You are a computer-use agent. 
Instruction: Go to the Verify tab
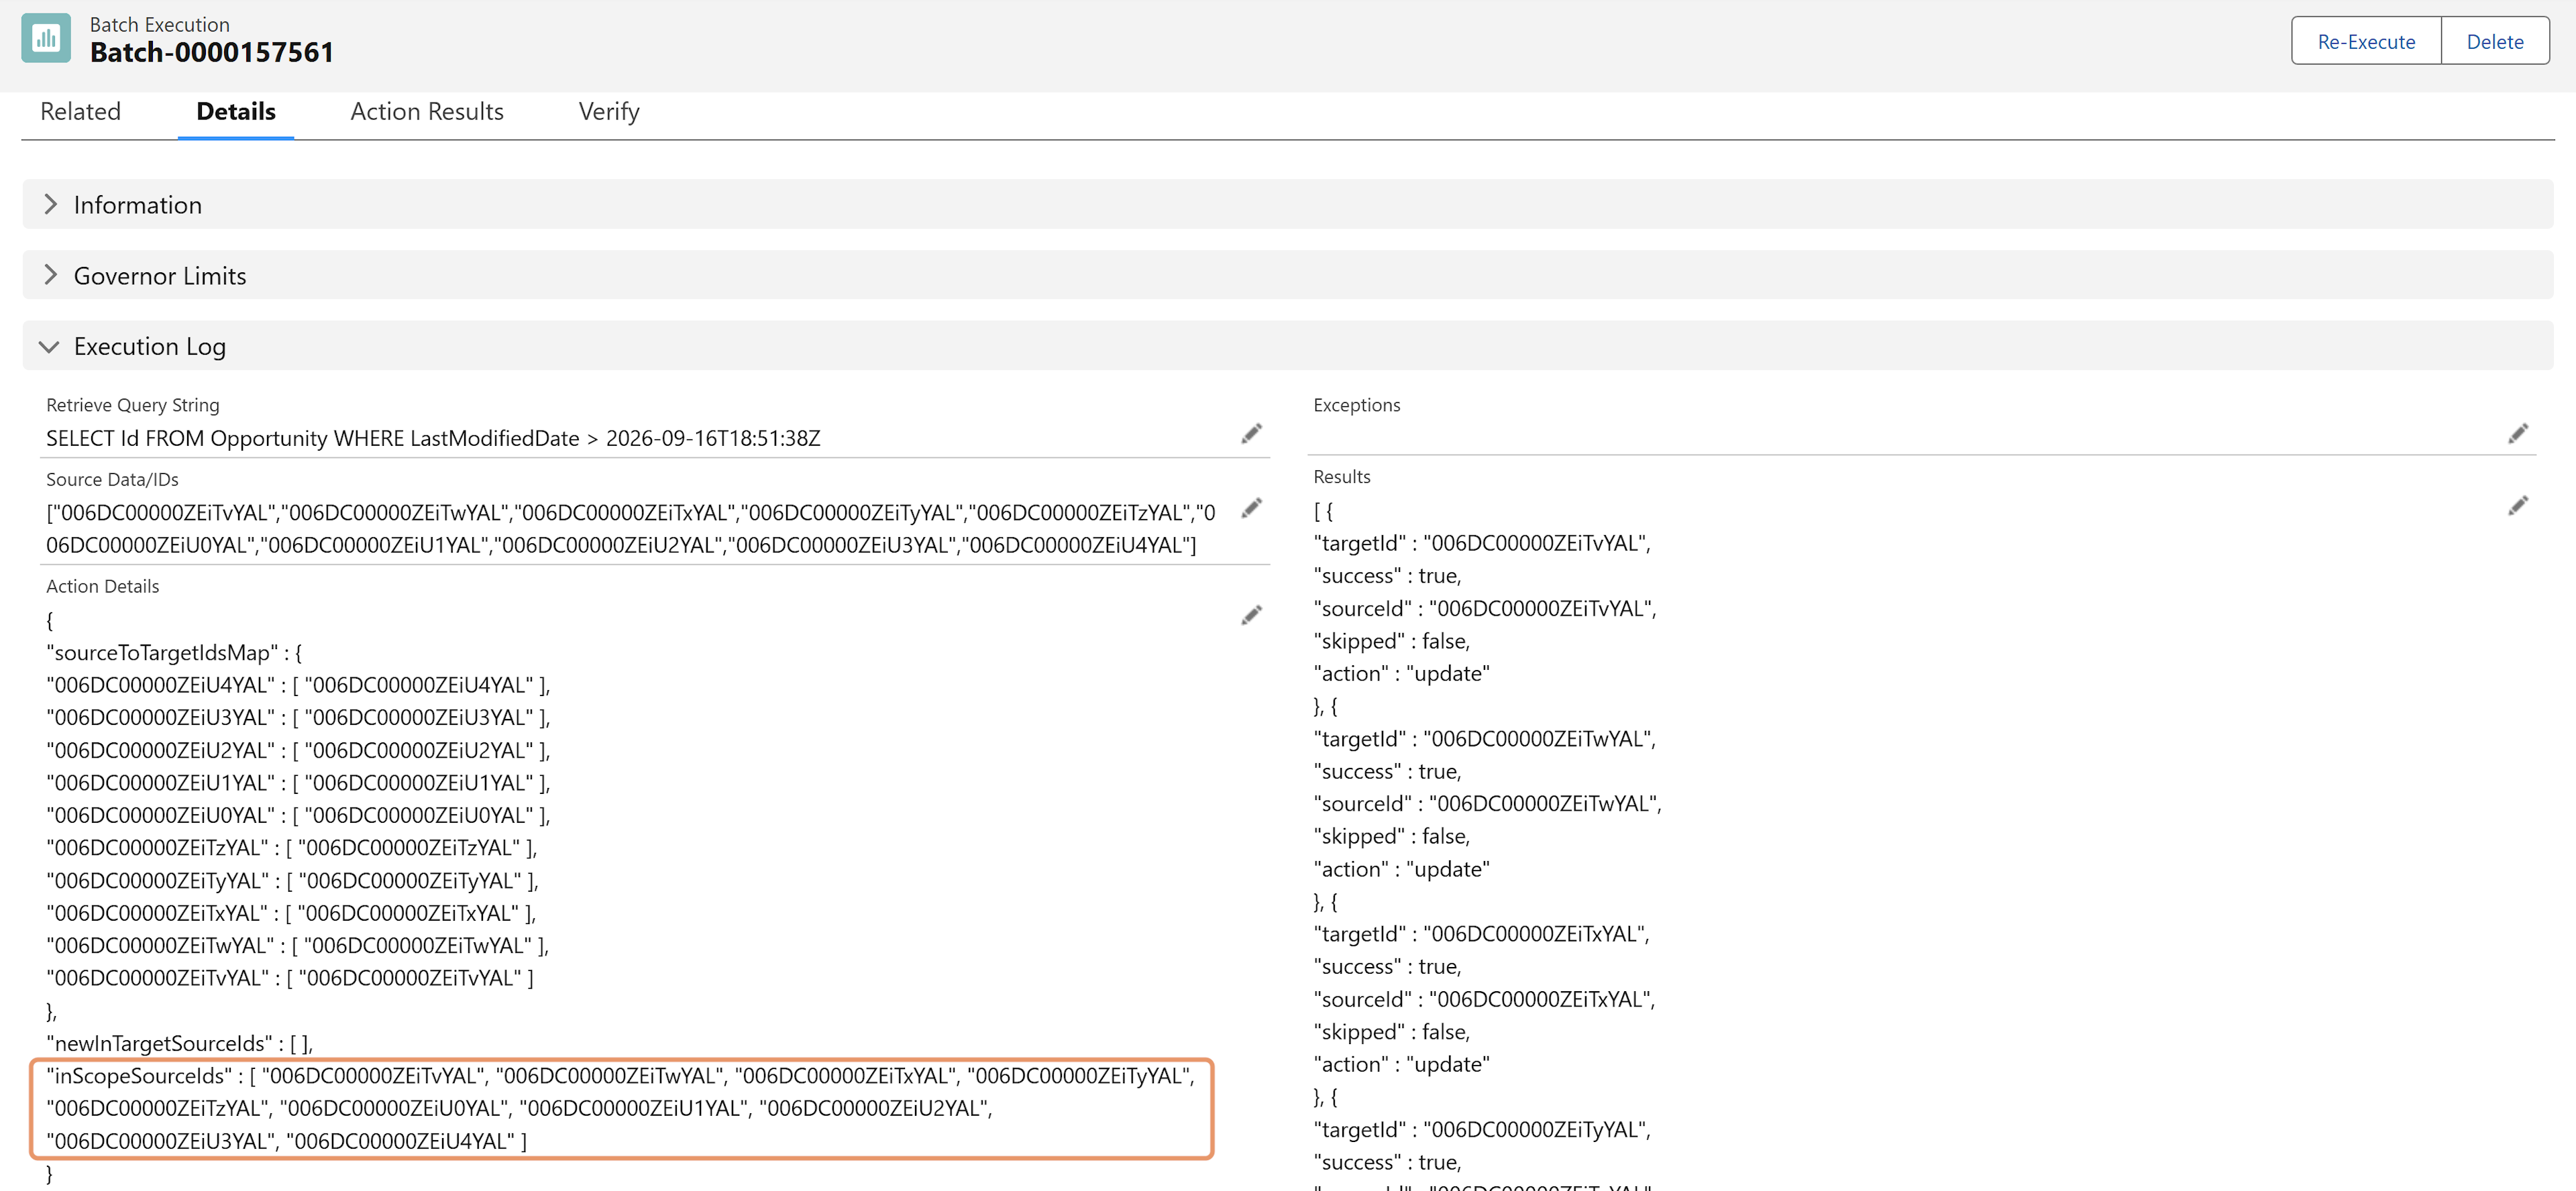click(609, 111)
